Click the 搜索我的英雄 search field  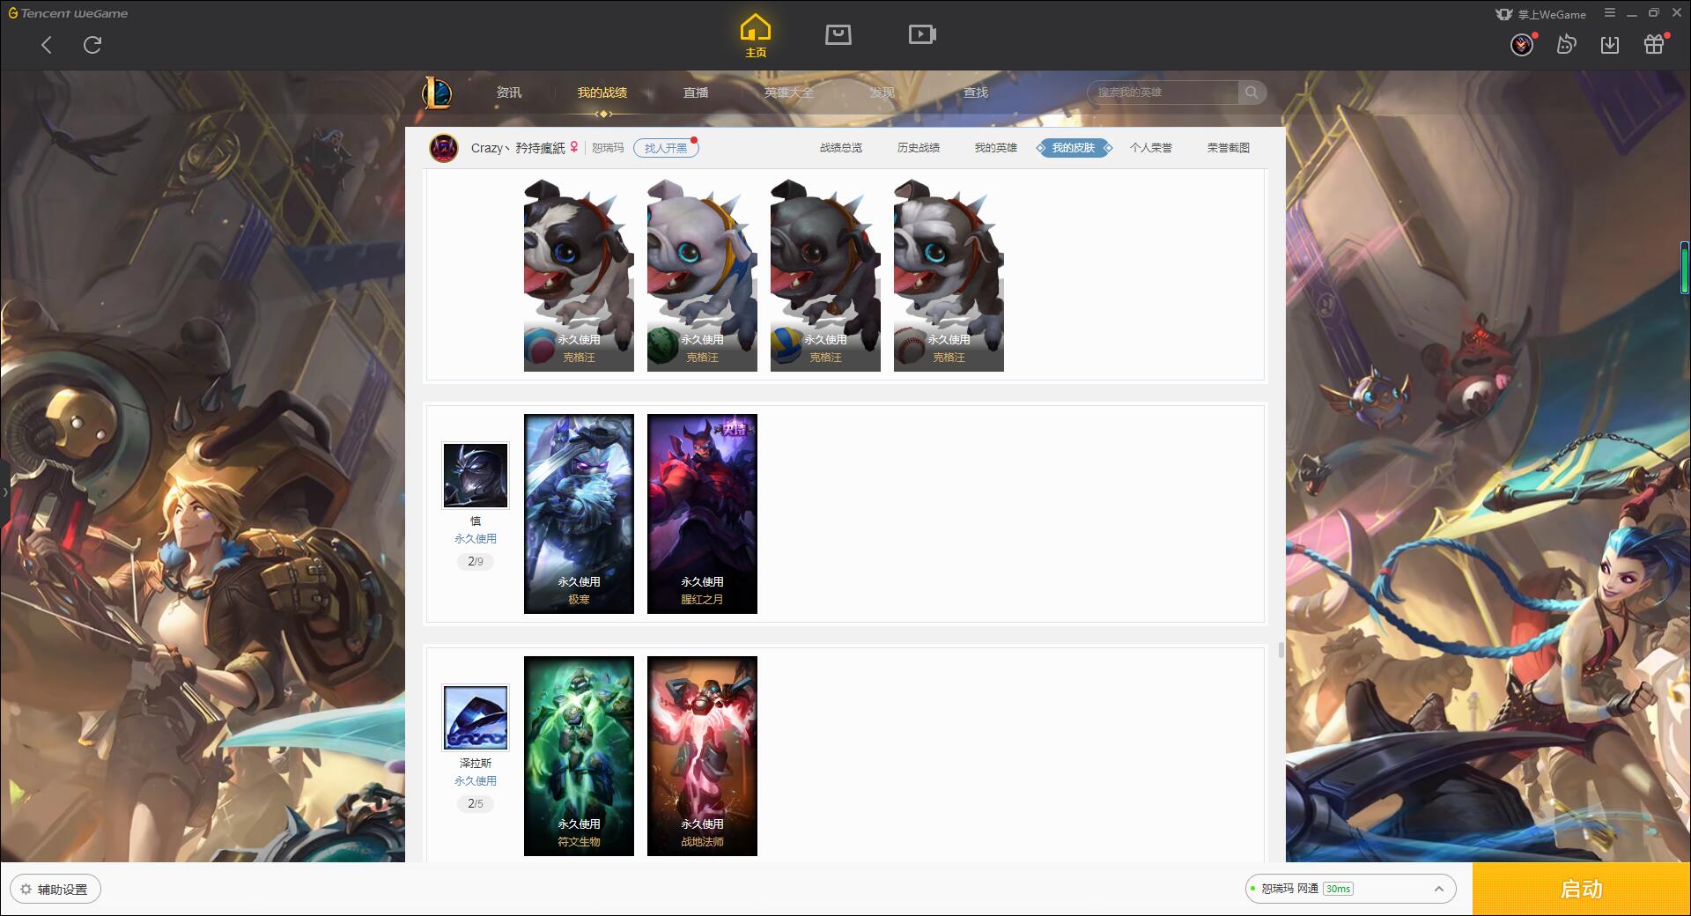click(1163, 92)
